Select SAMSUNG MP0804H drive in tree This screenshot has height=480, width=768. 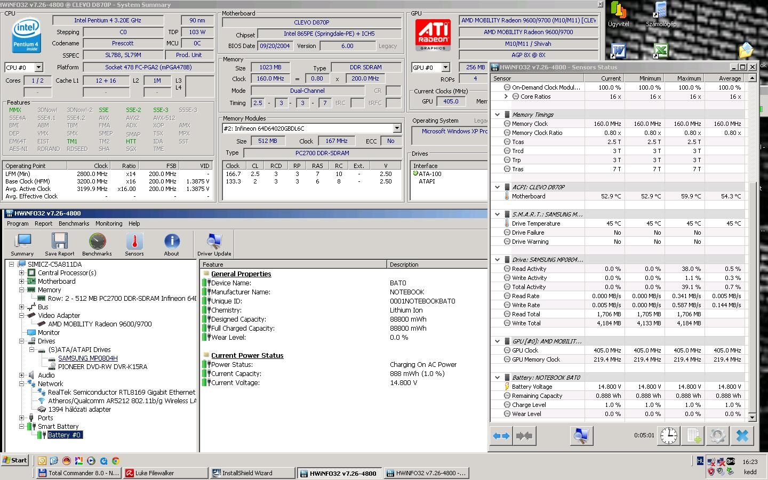tap(88, 358)
